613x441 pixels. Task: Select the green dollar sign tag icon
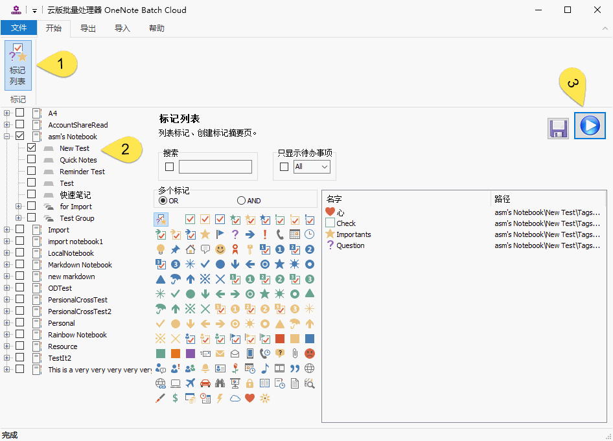(176, 398)
